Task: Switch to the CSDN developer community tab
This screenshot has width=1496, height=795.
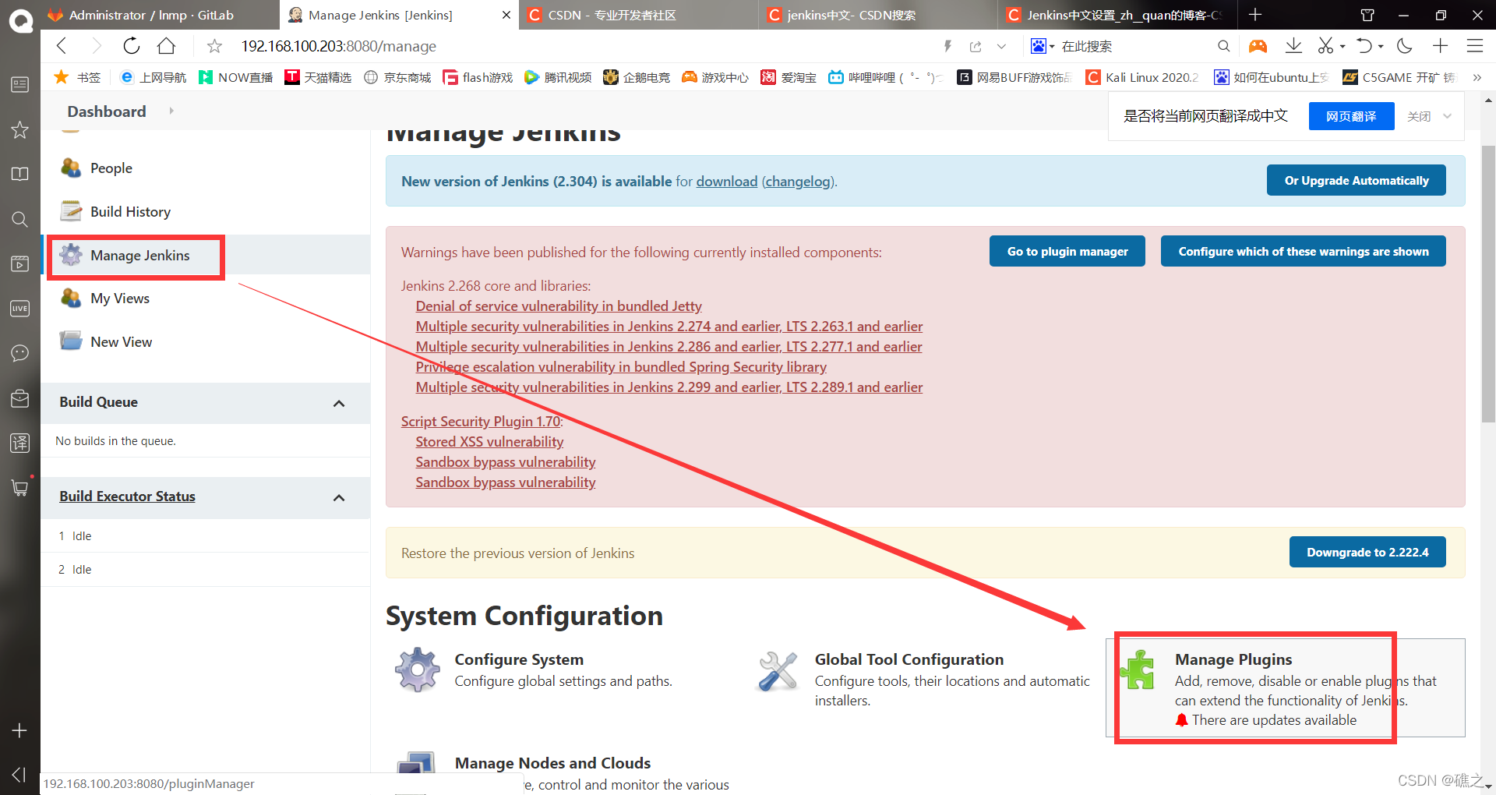Action: point(639,15)
